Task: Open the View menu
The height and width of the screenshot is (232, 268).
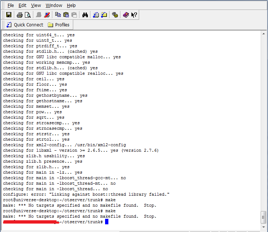Action: tap(36, 5)
